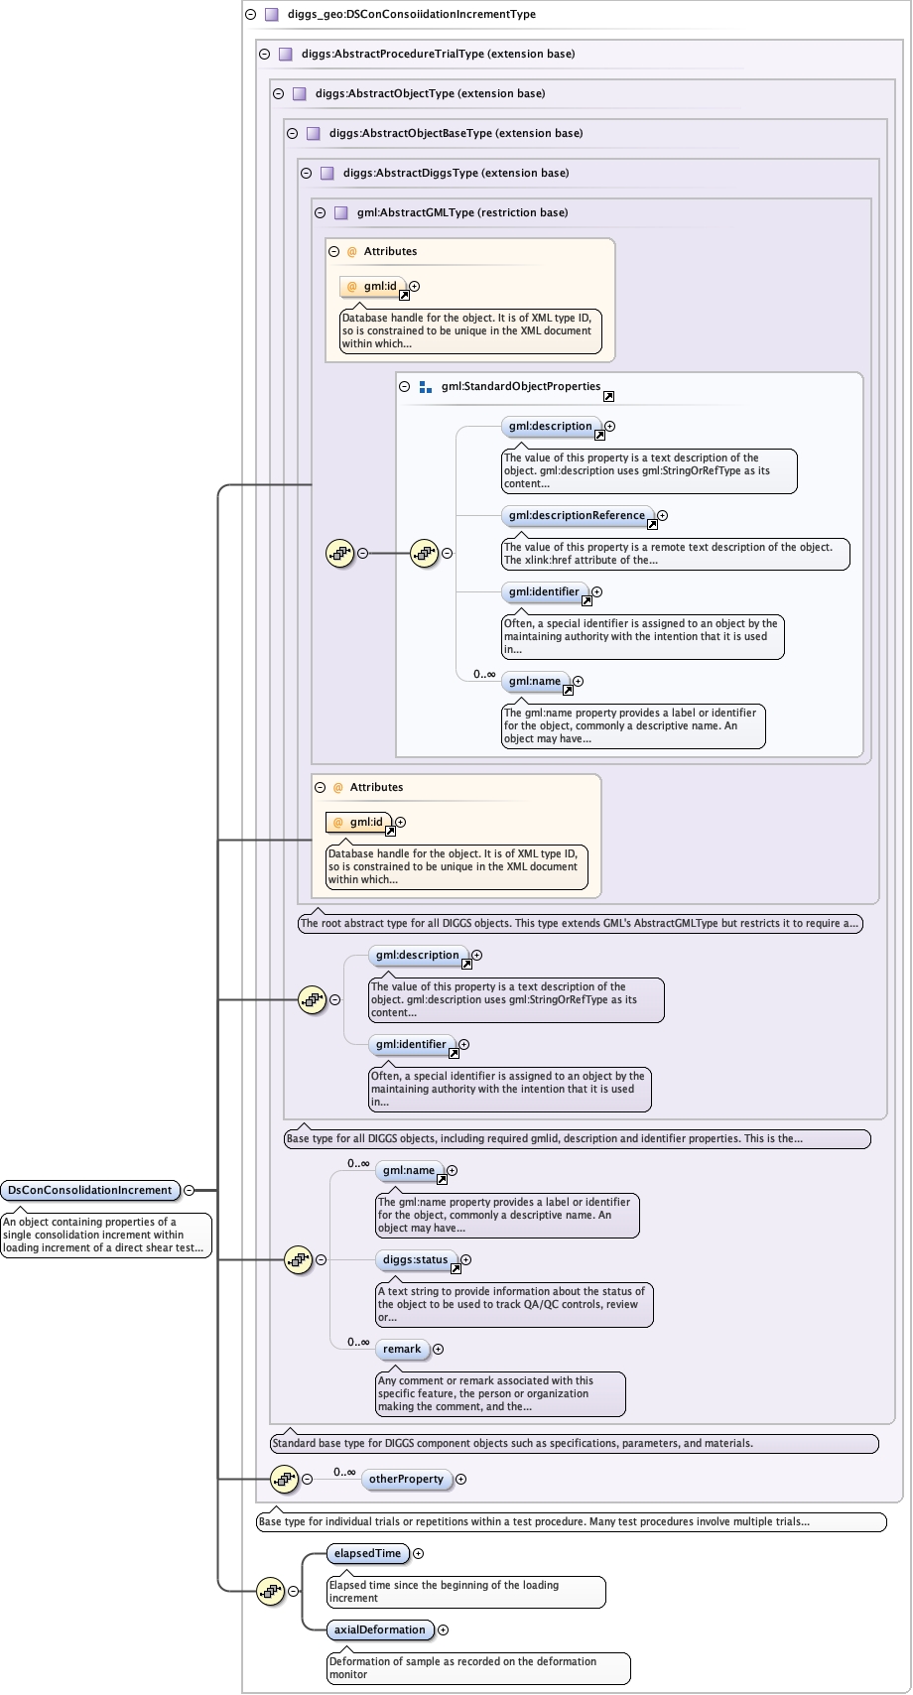The height and width of the screenshot is (1695, 913).
Task: Collapse the diggs:AbstractObjectBaseType extension base
Action: [x=292, y=133]
